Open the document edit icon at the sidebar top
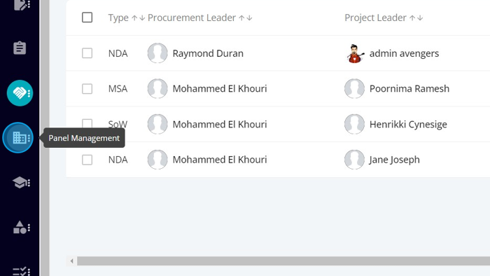Image resolution: width=490 pixels, height=276 pixels. [22, 5]
